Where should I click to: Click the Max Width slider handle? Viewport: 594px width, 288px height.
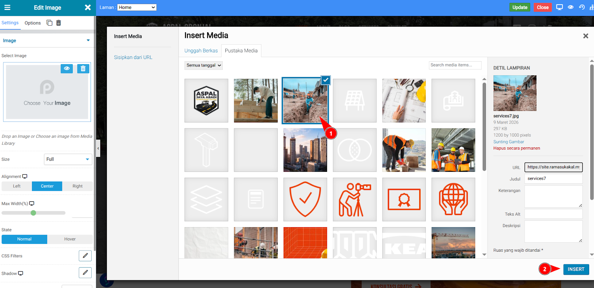pyautogui.click(x=33, y=213)
